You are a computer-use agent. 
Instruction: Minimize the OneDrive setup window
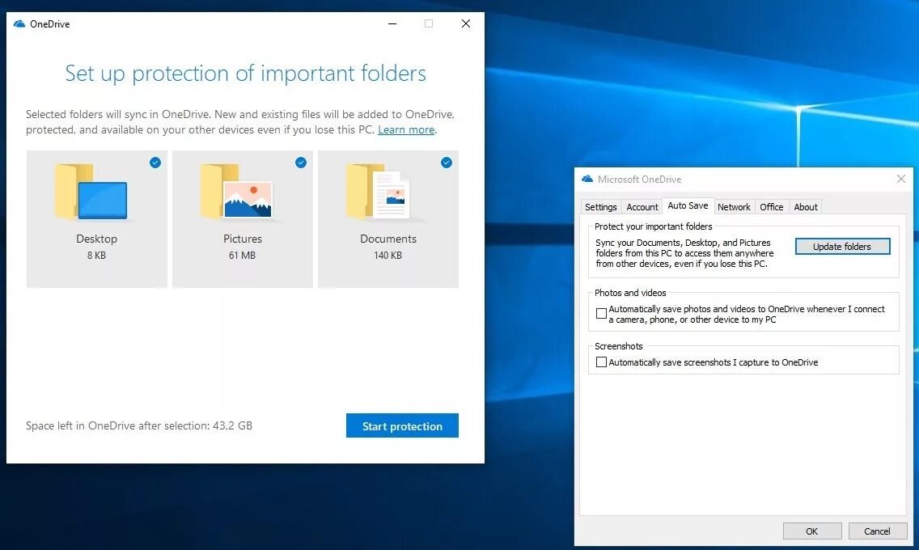pyautogui.click(x=392, y=24)
